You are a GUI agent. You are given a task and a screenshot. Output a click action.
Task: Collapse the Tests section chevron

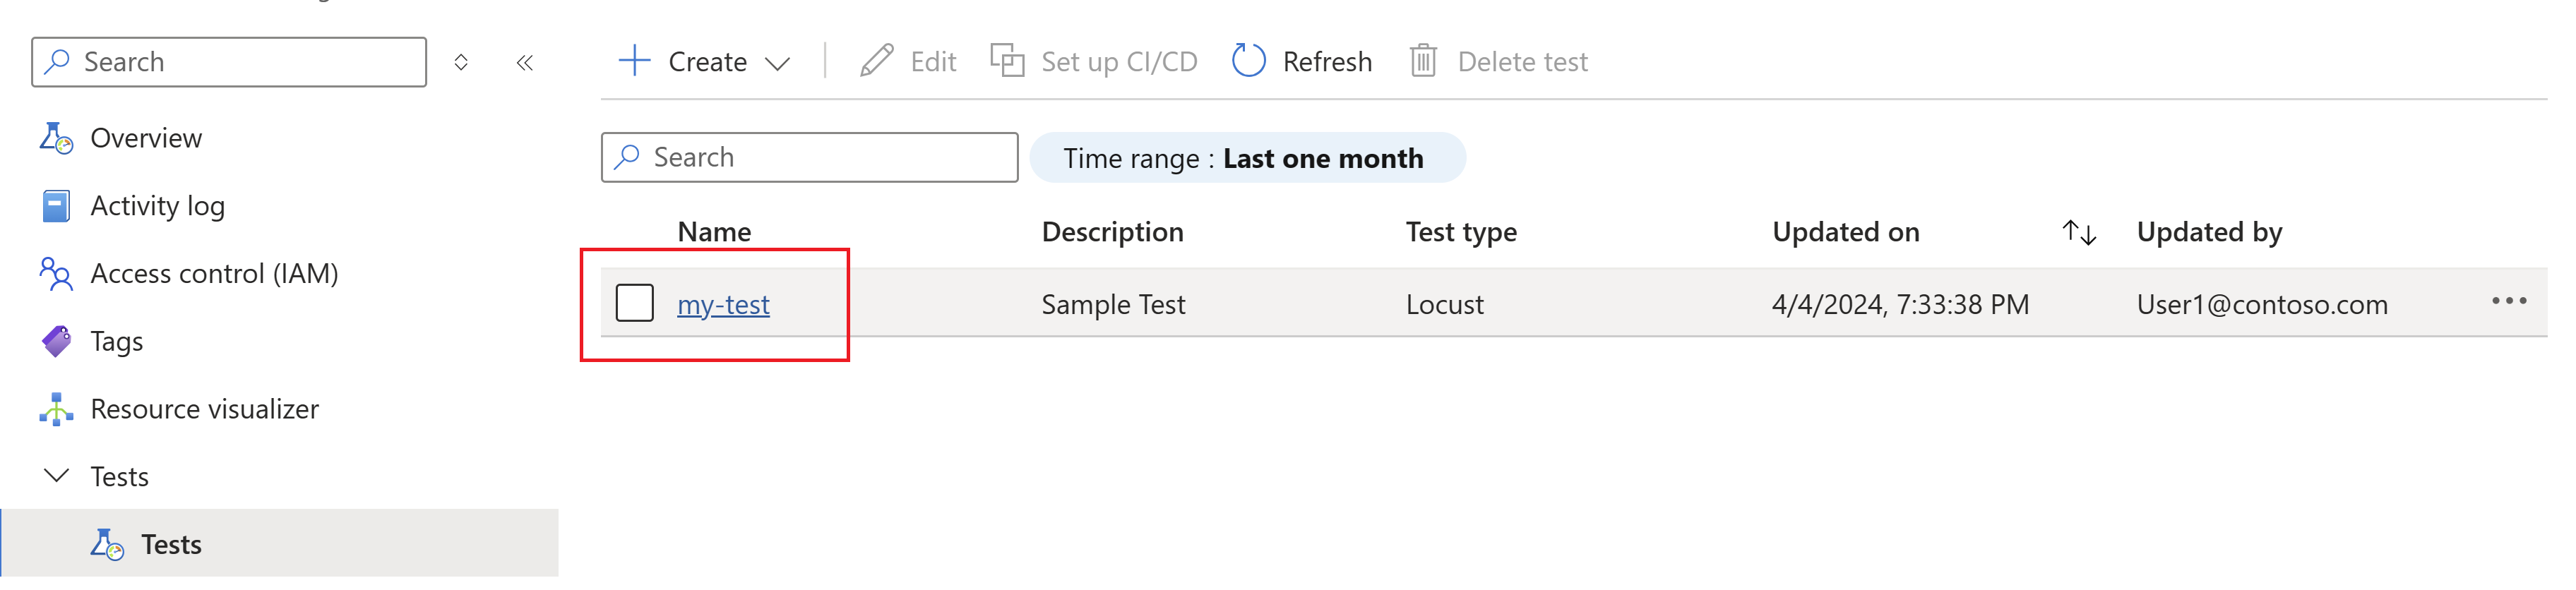pos(57,475)
